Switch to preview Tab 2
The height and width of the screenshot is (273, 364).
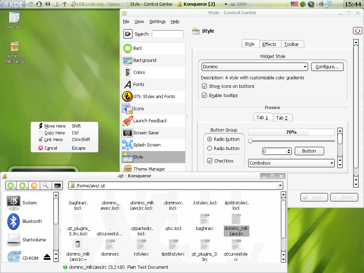282,118
